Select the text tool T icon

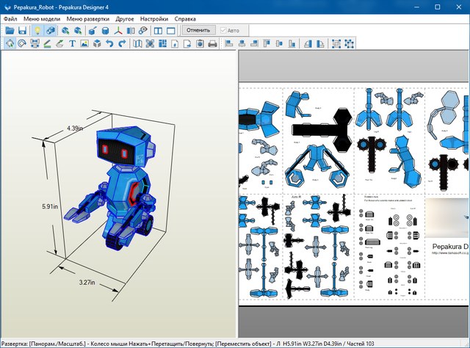coord(72,44)
